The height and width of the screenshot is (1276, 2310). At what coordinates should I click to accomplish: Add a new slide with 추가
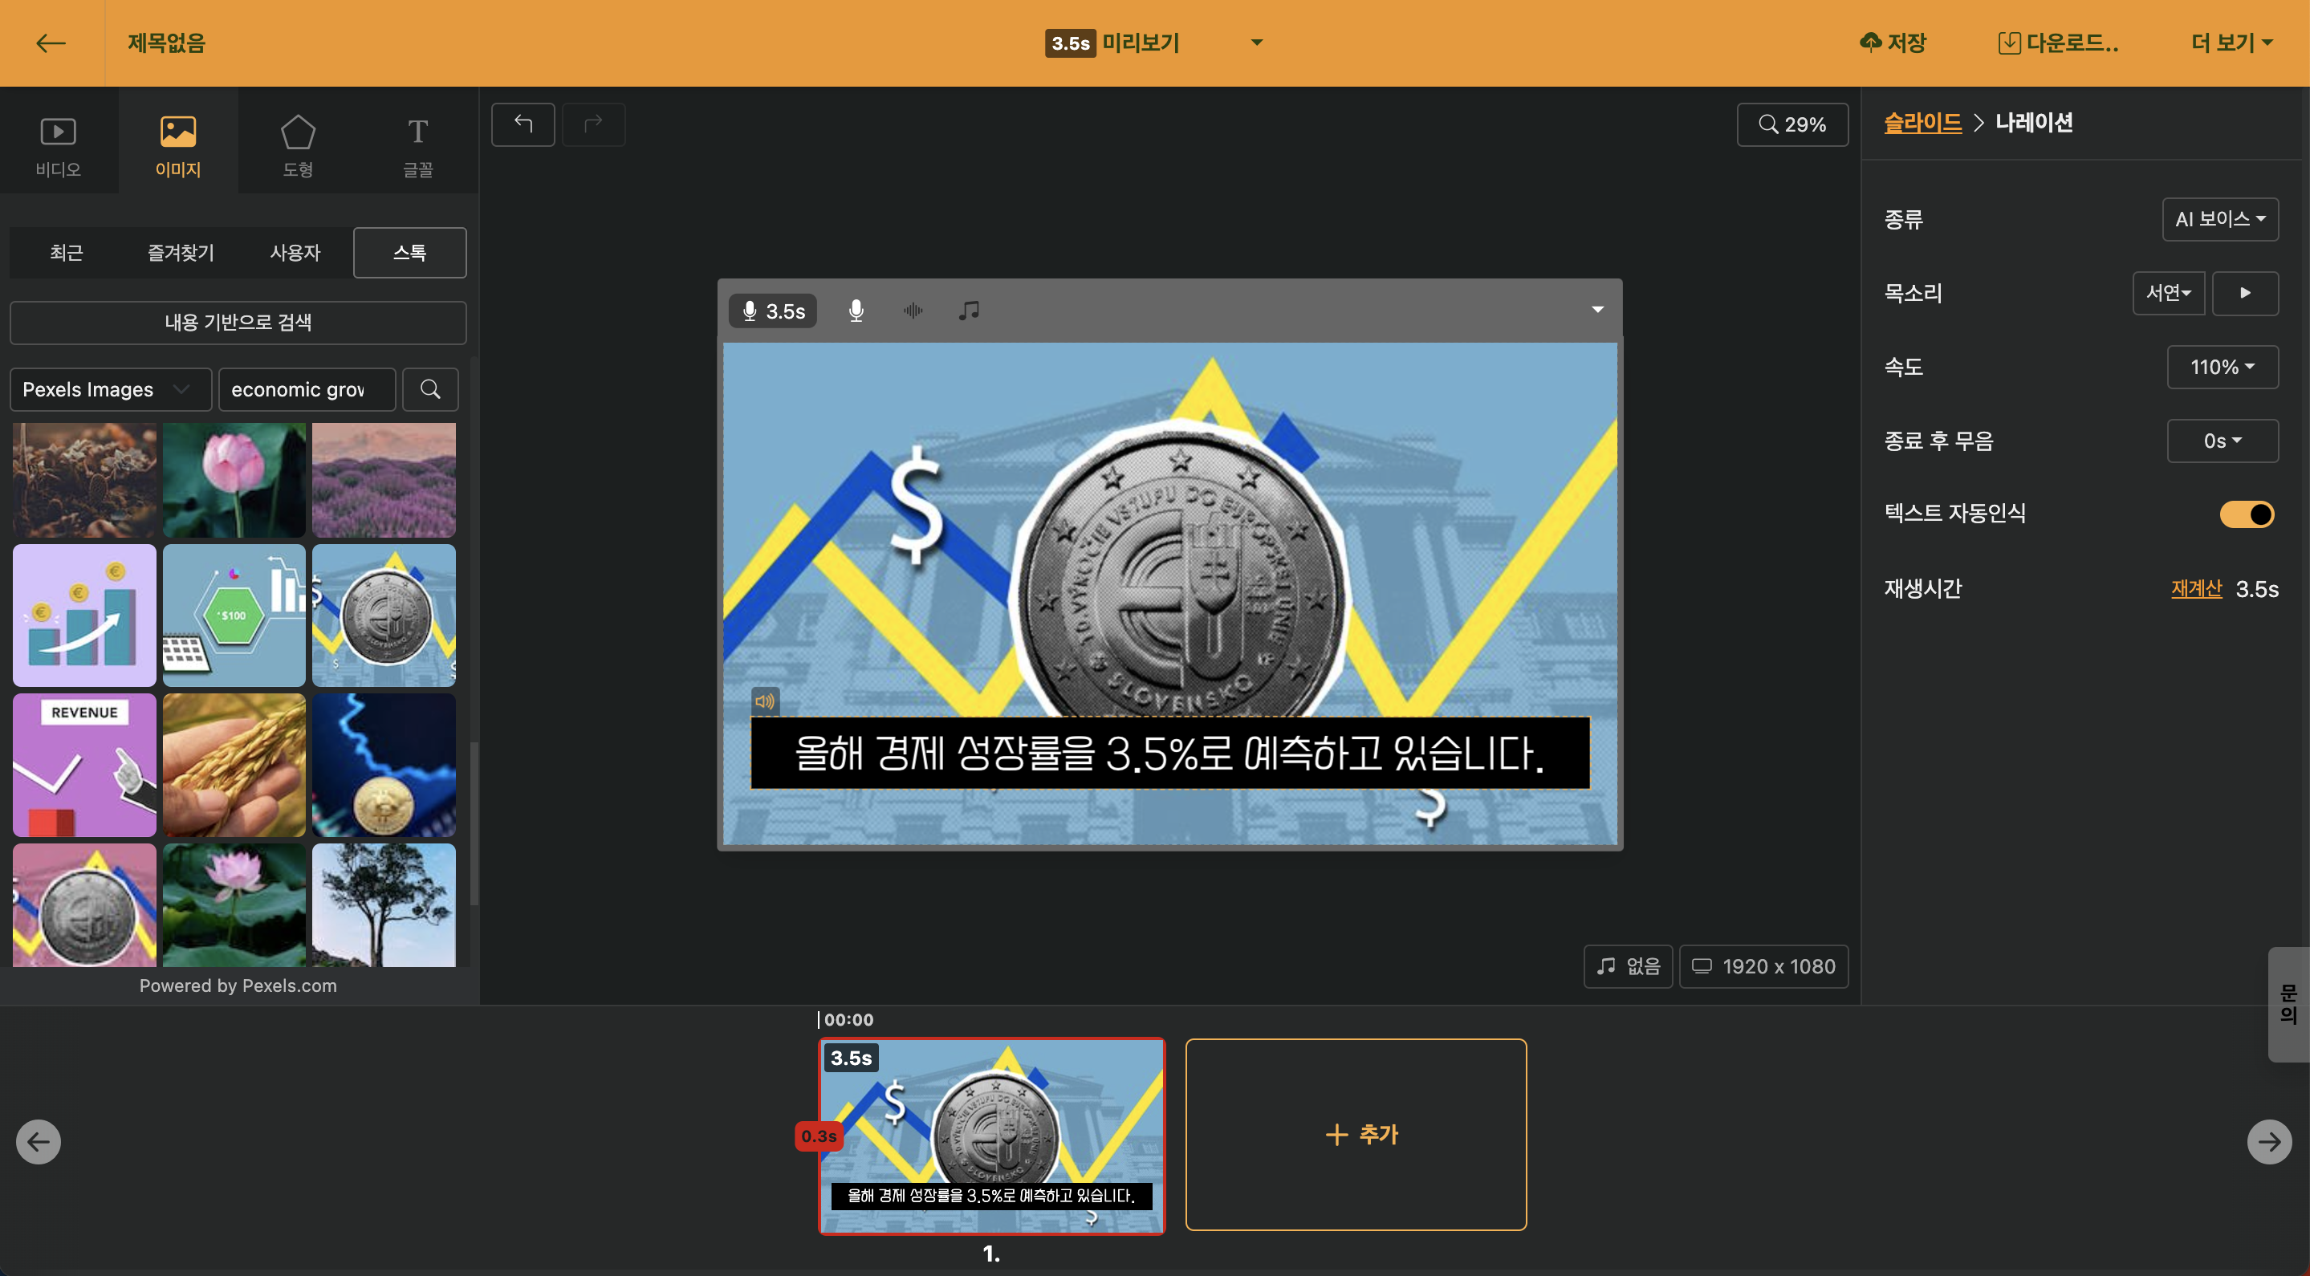(x=1356, y=1134)
